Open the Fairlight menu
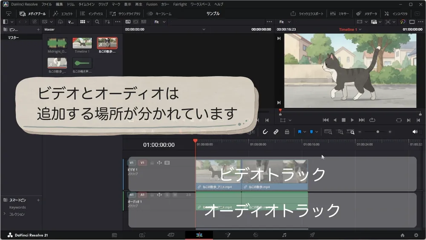Viewport: 426px width, 240px height. coord(180,4)
